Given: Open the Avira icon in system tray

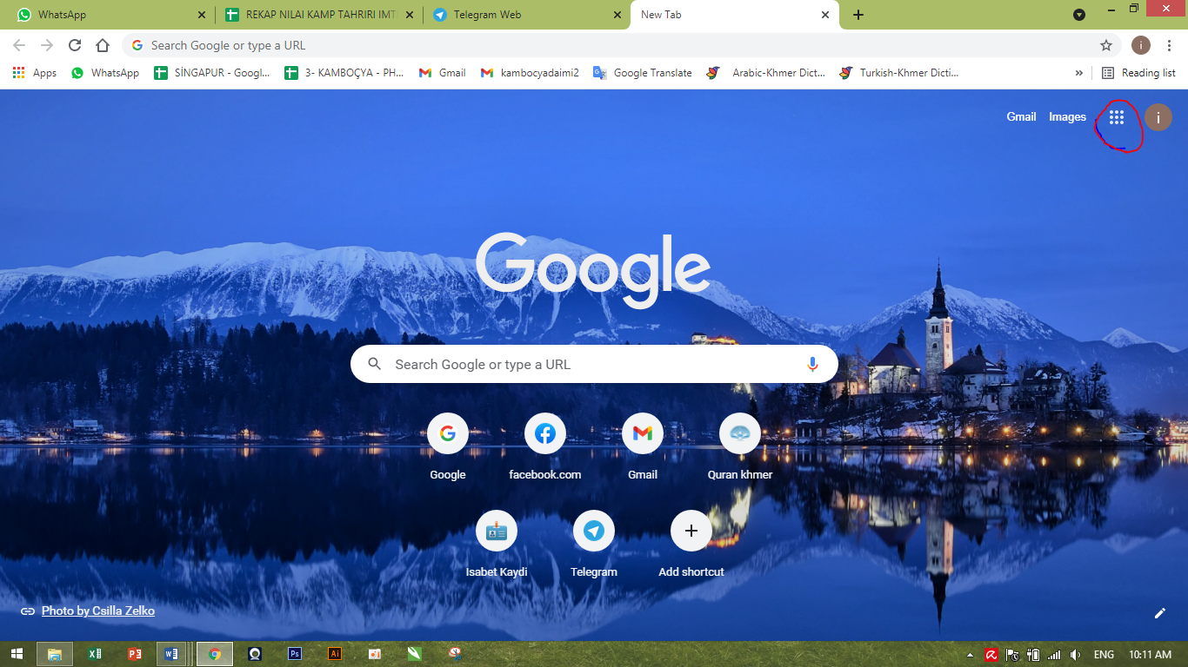Looking at the screenshot, I should coord(991,654).
